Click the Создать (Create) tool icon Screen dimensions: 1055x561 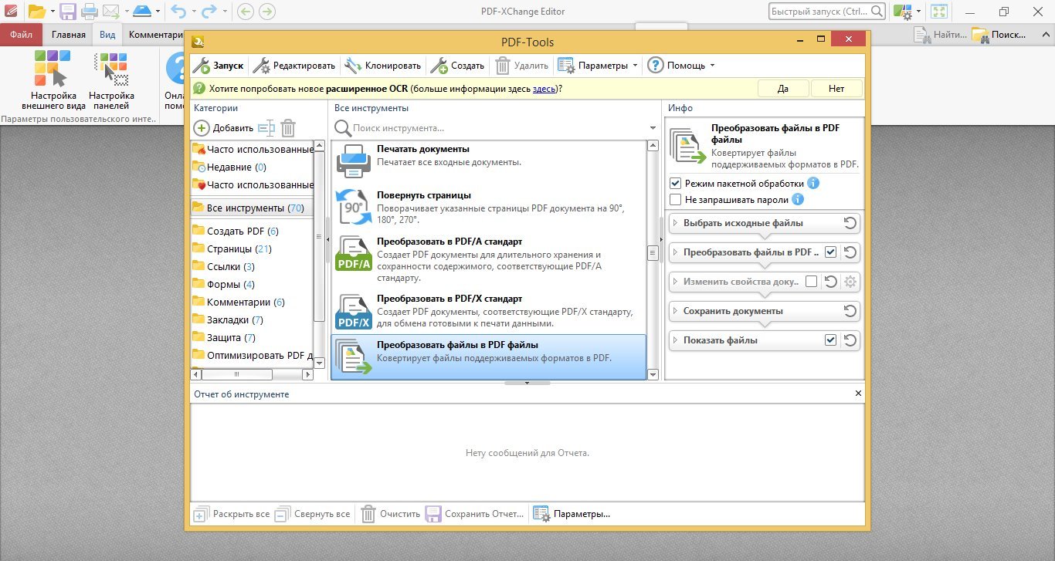coord(439,66)
